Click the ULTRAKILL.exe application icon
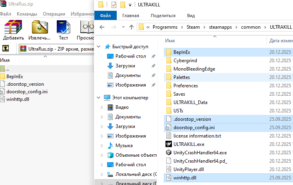The height and width of the screenshot is (185, 293). click(x=169, y=144)
